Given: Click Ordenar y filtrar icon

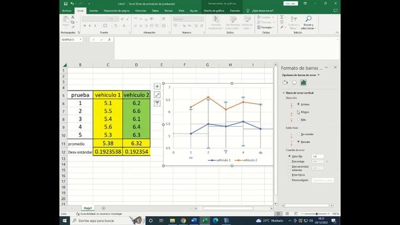Looking at the screenshot, I should pyautogui.click(x=294, y=19).
